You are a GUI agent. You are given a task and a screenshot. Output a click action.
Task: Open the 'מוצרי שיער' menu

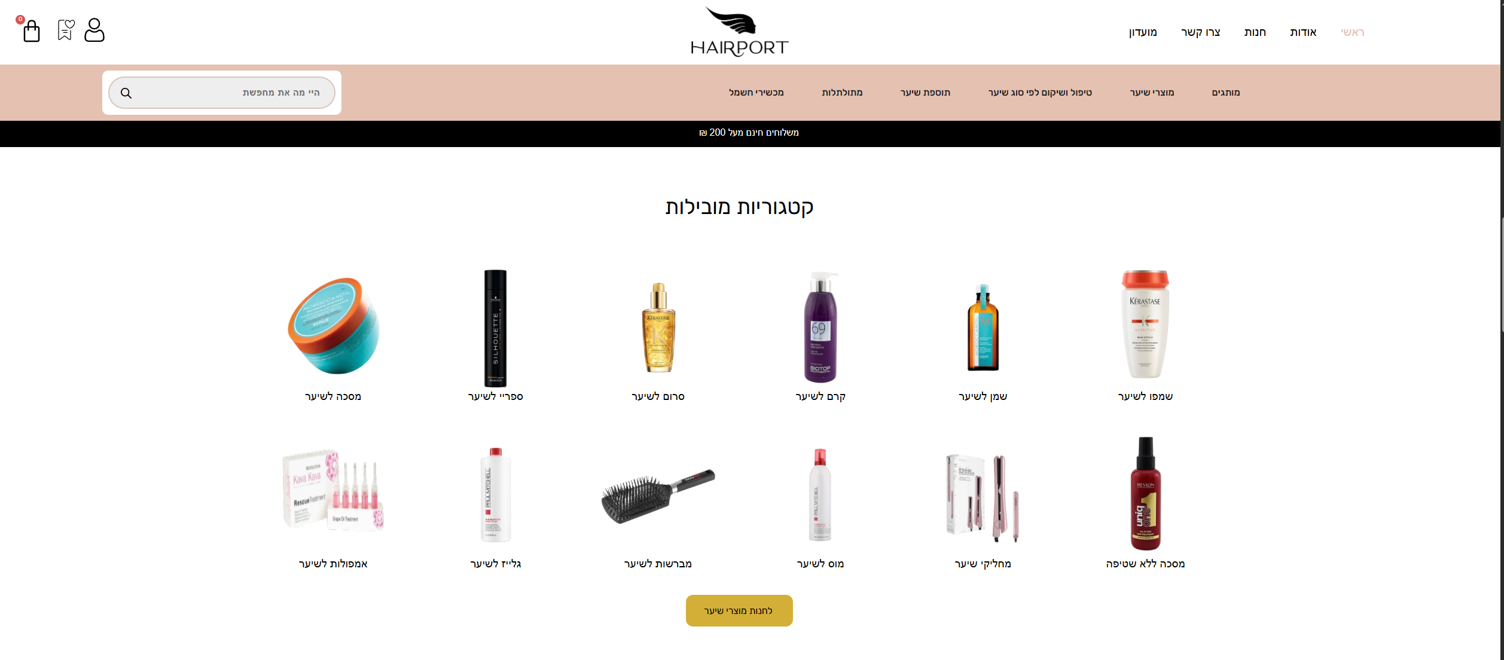[1152, 93]
